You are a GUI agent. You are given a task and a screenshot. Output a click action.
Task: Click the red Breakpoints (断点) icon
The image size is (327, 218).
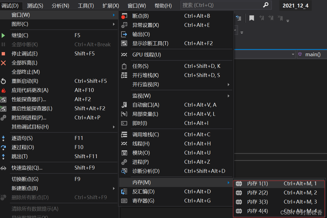[x=124, y=16]
